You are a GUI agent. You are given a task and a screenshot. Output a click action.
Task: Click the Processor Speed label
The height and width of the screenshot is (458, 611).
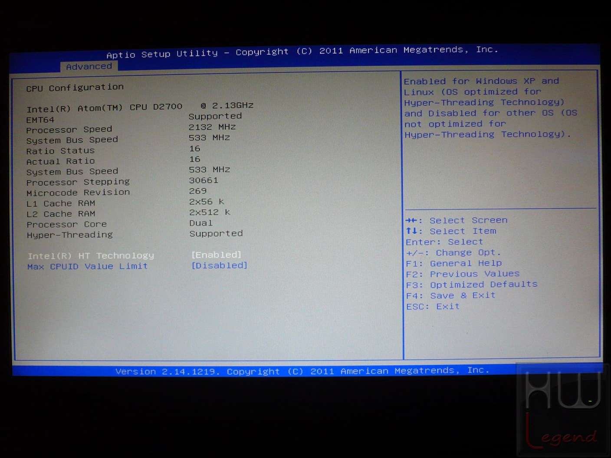coord(69,130)
